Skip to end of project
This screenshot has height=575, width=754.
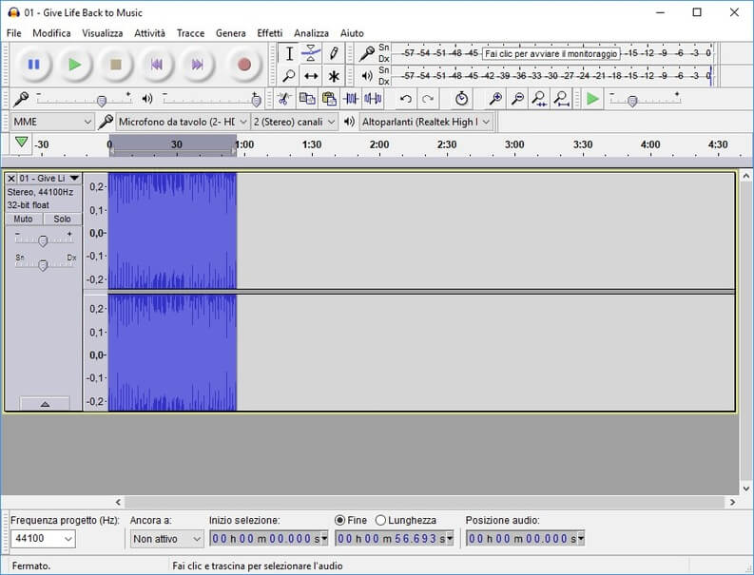pyautogui.click(x=197, y=65)
